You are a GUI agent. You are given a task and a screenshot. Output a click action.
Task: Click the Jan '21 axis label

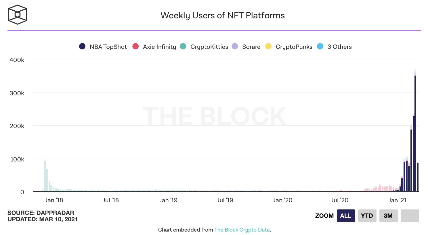tap(397, 200)
